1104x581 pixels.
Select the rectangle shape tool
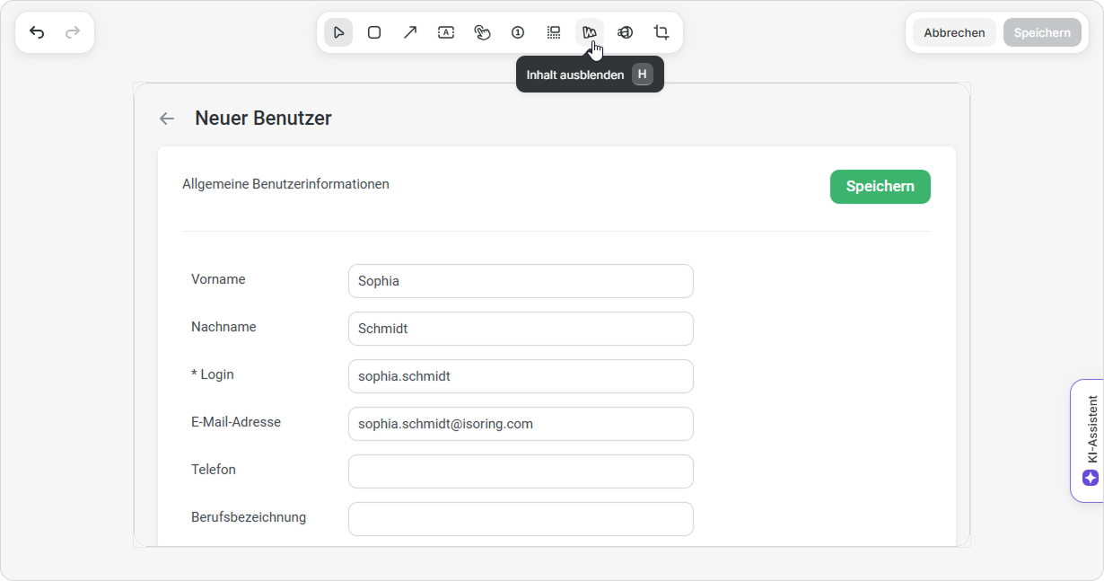[x=374, y=32]
